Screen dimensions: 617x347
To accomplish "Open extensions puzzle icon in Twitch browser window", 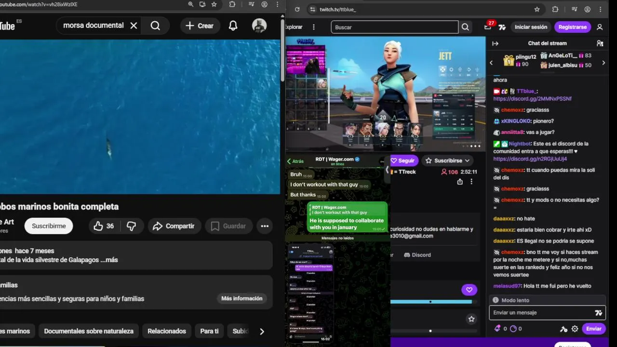I will click(555, 9).
